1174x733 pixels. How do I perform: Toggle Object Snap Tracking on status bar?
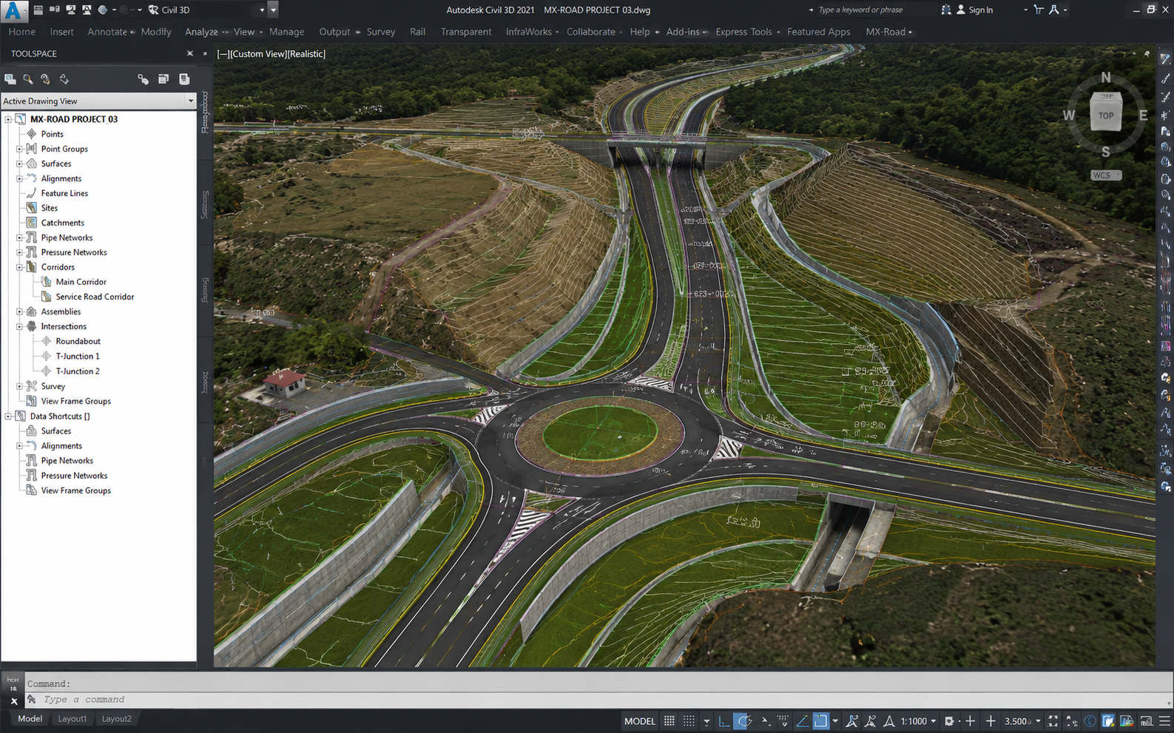coord(802,721)
